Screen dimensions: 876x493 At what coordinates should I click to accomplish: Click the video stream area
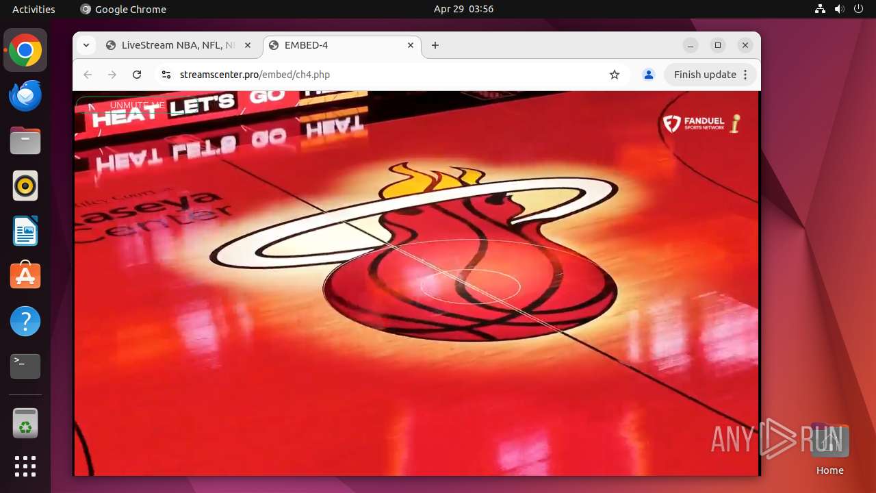416,283
